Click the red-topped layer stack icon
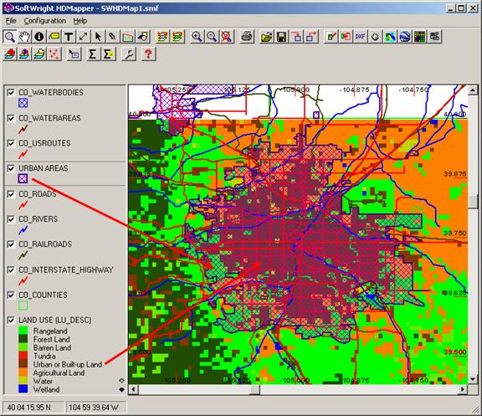The height and width of the screenshot is (416, 482). pos(9,54)
